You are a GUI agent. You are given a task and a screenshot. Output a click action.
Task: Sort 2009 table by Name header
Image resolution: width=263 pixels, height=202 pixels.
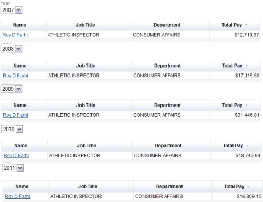[x=20, y=105]
